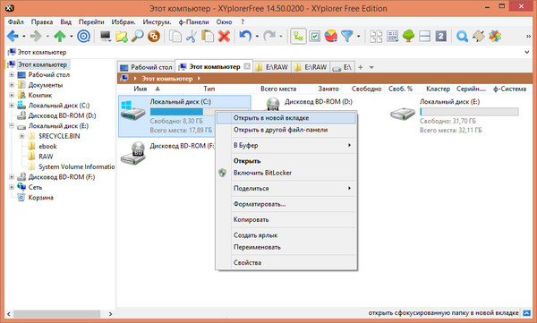Open the В Буфер submenu
Viewport: 537px width, 323px height.
coord(286,145)
